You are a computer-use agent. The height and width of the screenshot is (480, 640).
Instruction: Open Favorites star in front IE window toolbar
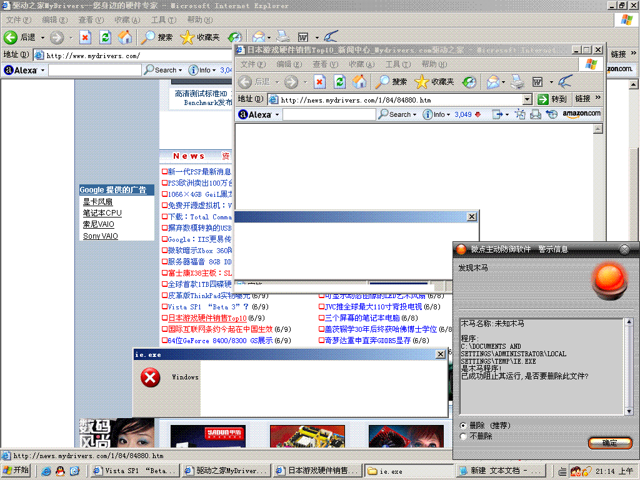[422, 82]
